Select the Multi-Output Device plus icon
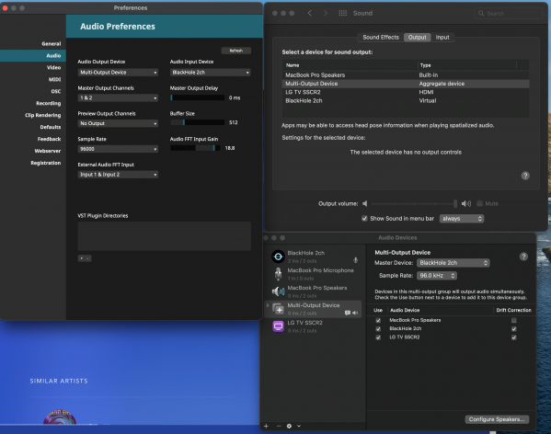 pyautogui.click(x=278, y=309)
